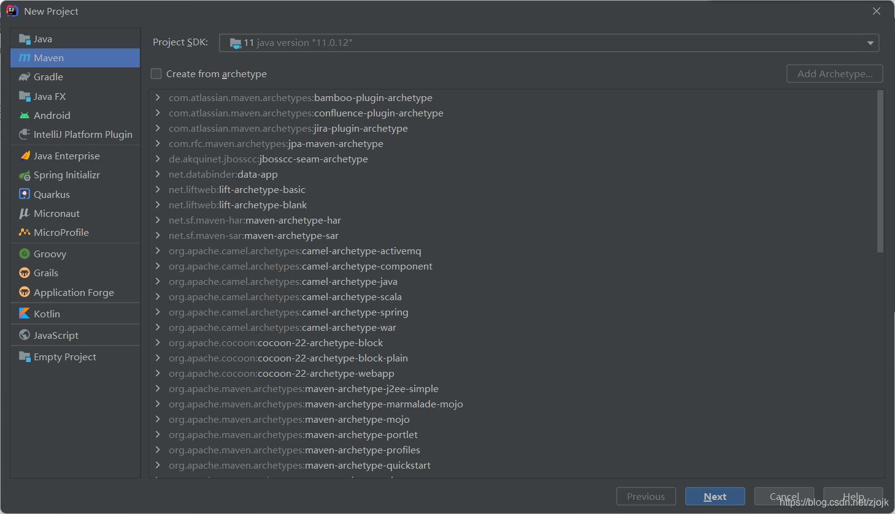This screenshot has width=895, height=514.
Task: Choose Empty Project option
Action: coord(75,357)
